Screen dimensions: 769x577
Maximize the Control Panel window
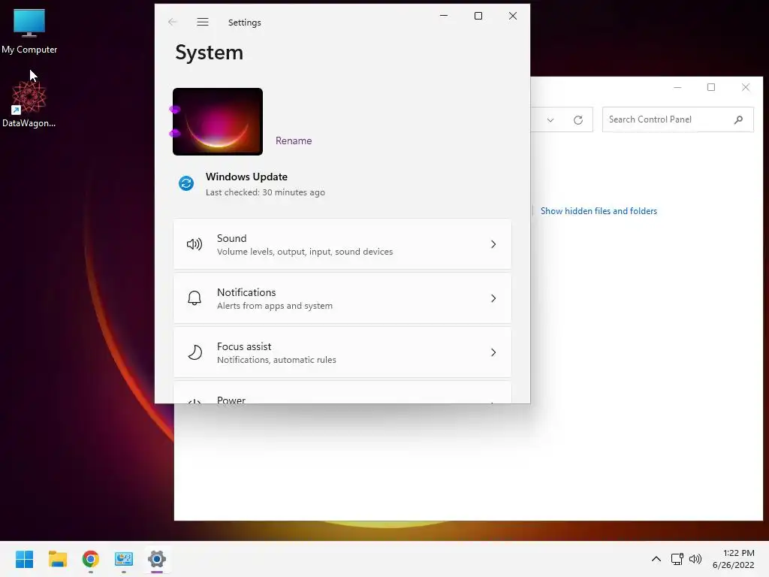click(711, 87)
